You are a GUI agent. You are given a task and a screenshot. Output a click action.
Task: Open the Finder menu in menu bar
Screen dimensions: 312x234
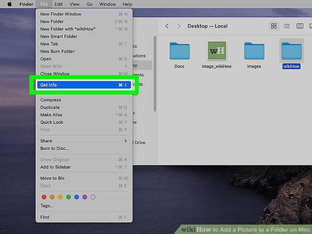(x=26, y=4)
